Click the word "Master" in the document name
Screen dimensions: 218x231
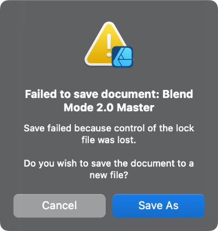136,107
